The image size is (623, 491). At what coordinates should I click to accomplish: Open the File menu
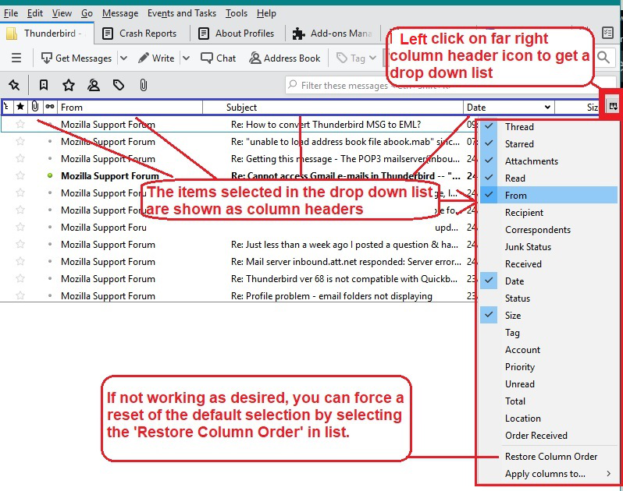pyautogui.click(x=11, y=13)
